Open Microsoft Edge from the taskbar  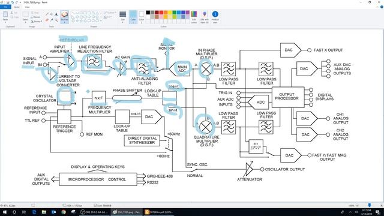34,212
